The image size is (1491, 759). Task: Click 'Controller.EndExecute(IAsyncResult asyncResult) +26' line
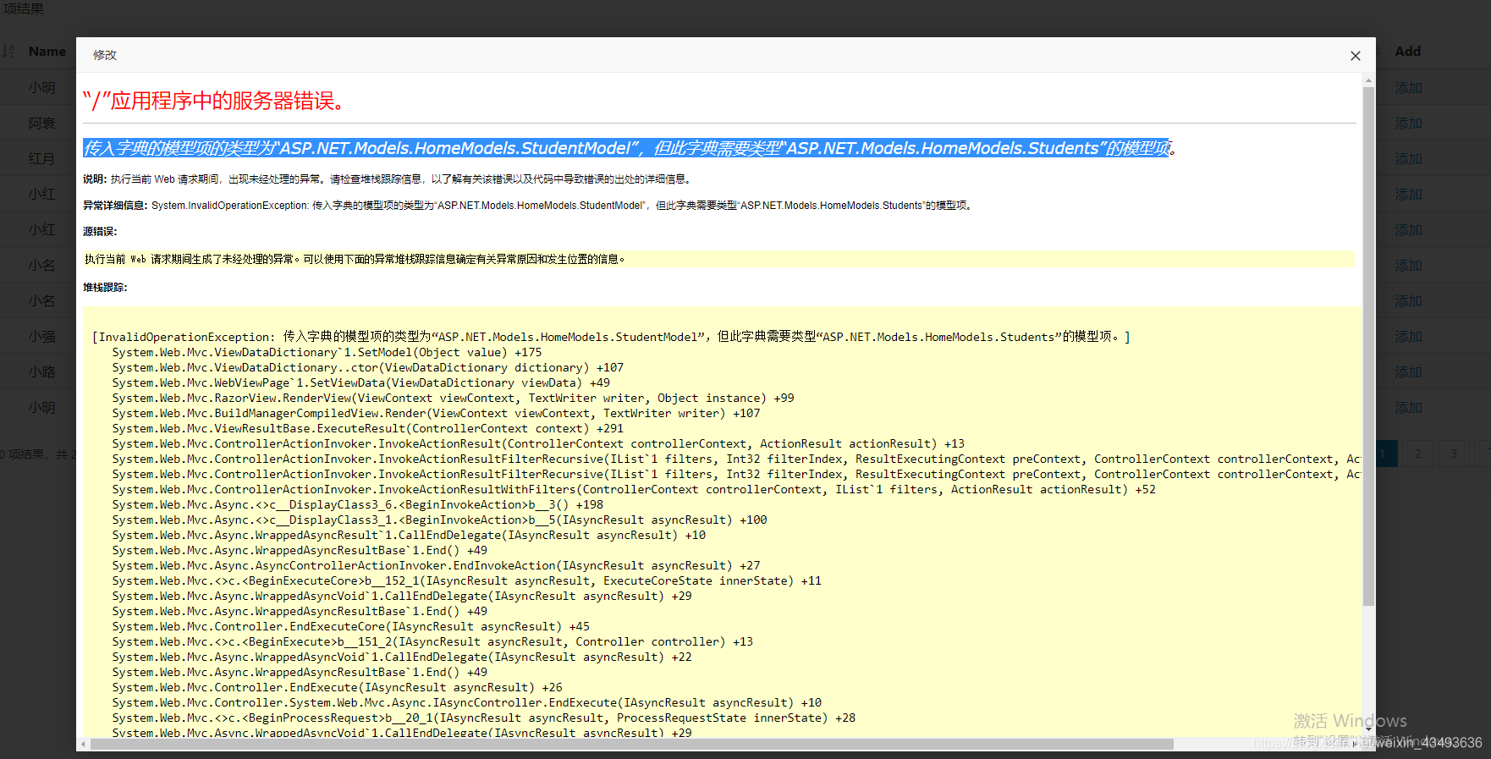[337, 688]
